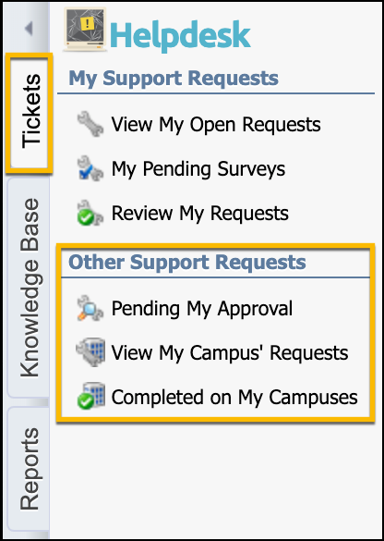This screenshot has width=384, height=541.
Task: Click the green check building icon for Completed
Action: coord(90,397)
